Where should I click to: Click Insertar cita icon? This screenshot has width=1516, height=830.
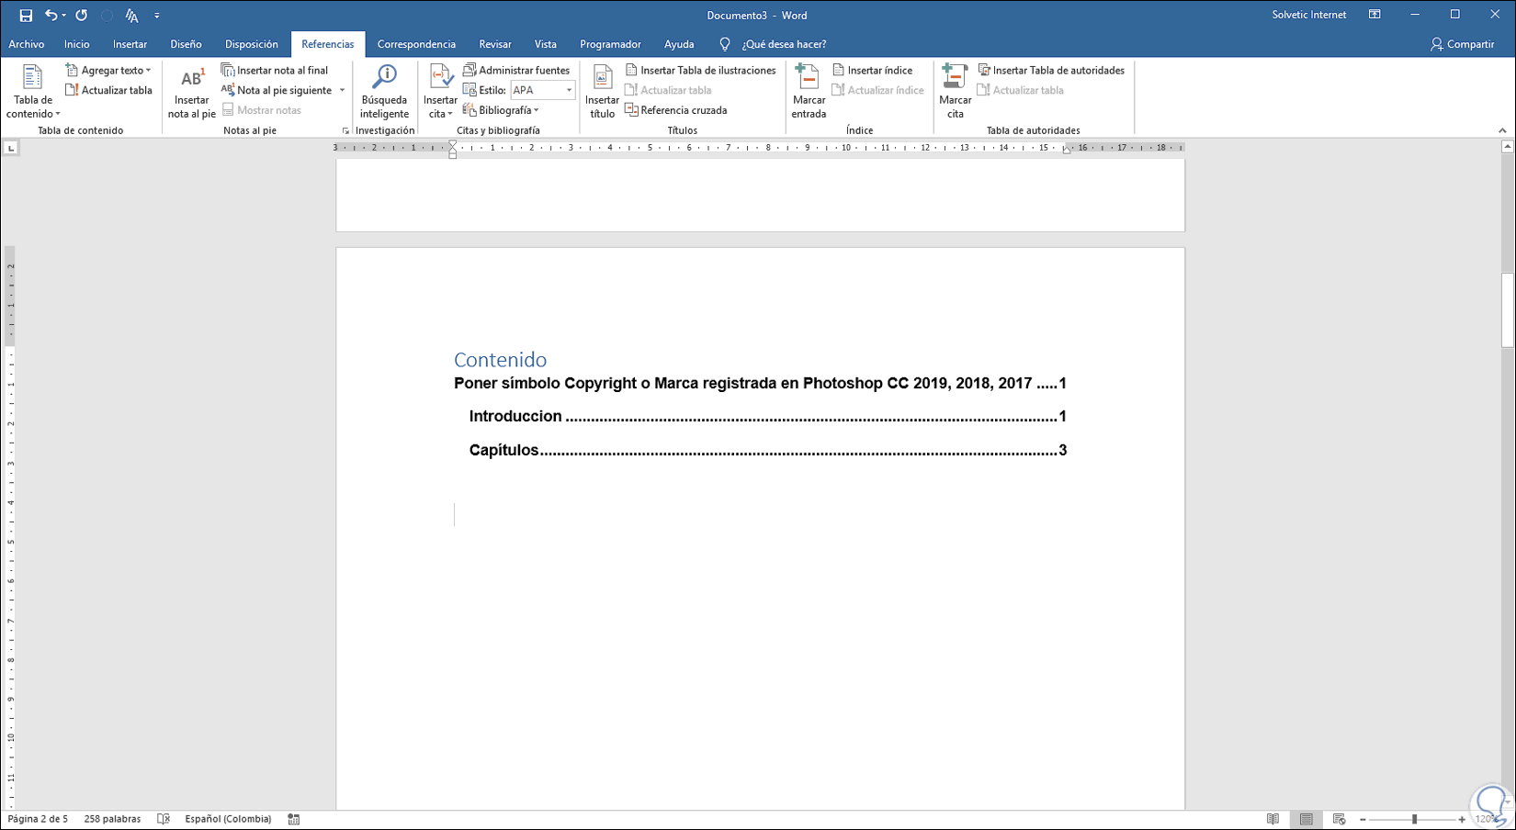441,77
